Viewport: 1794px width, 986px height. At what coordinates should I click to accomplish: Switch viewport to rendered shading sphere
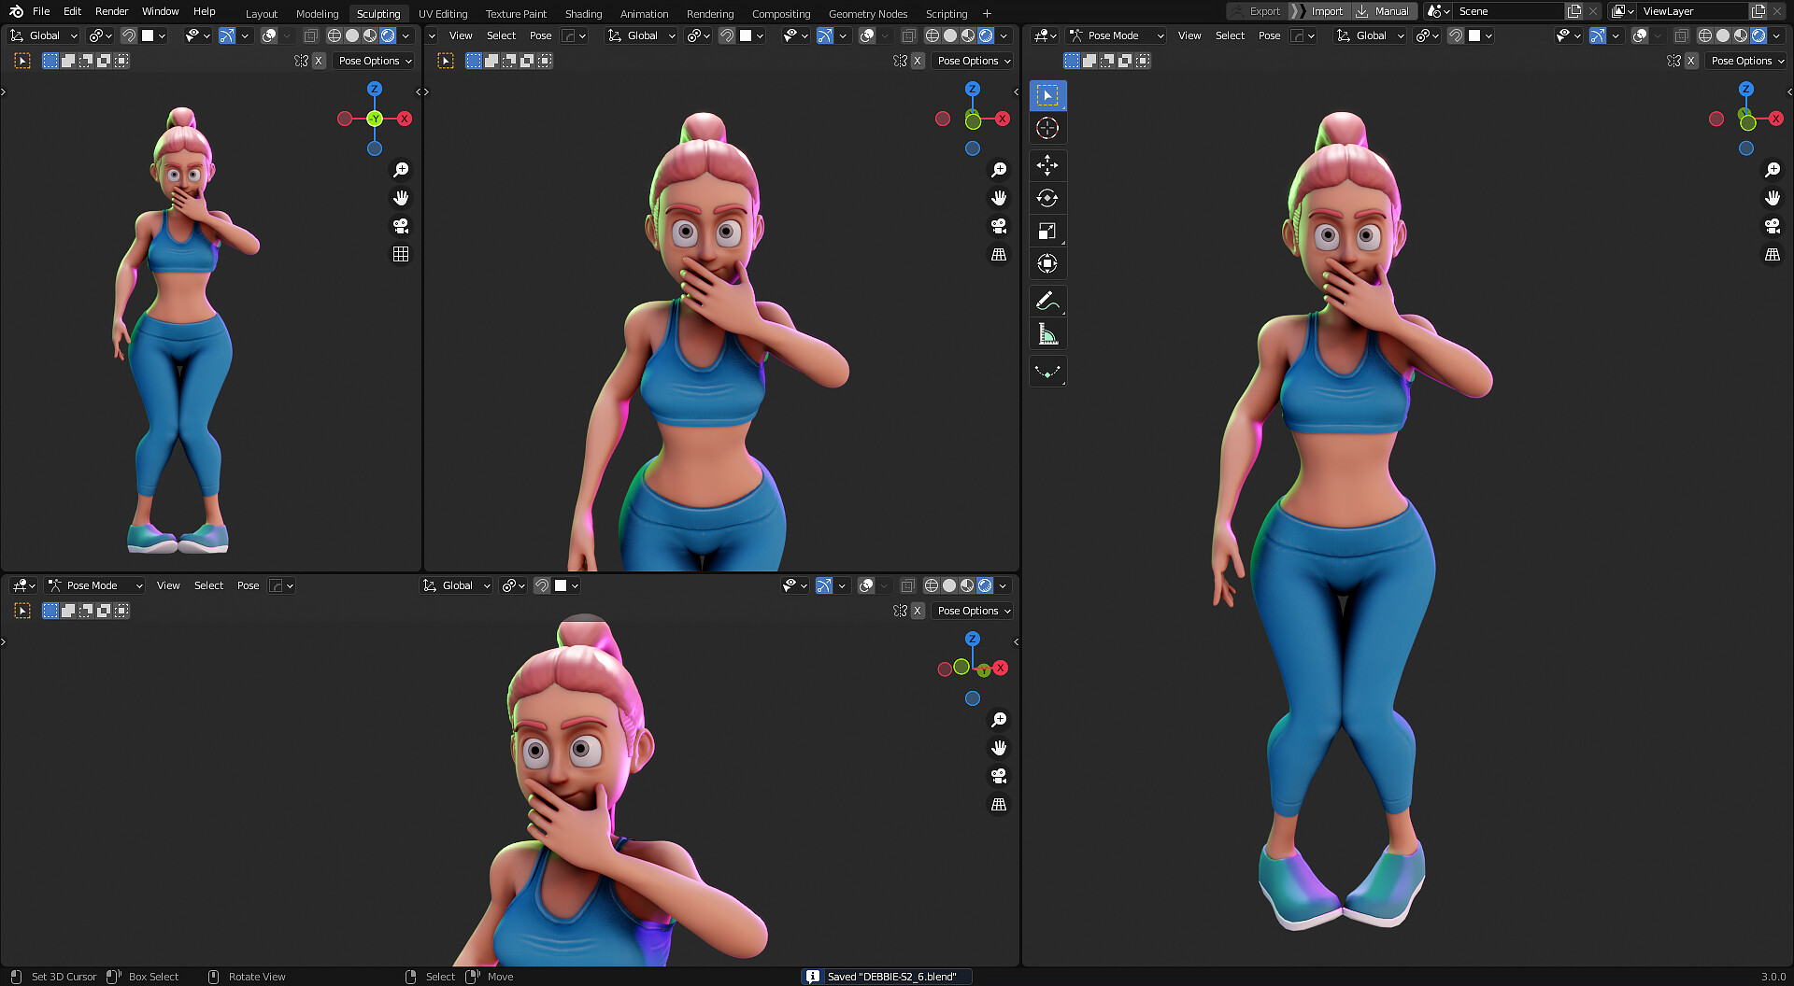1760,35
